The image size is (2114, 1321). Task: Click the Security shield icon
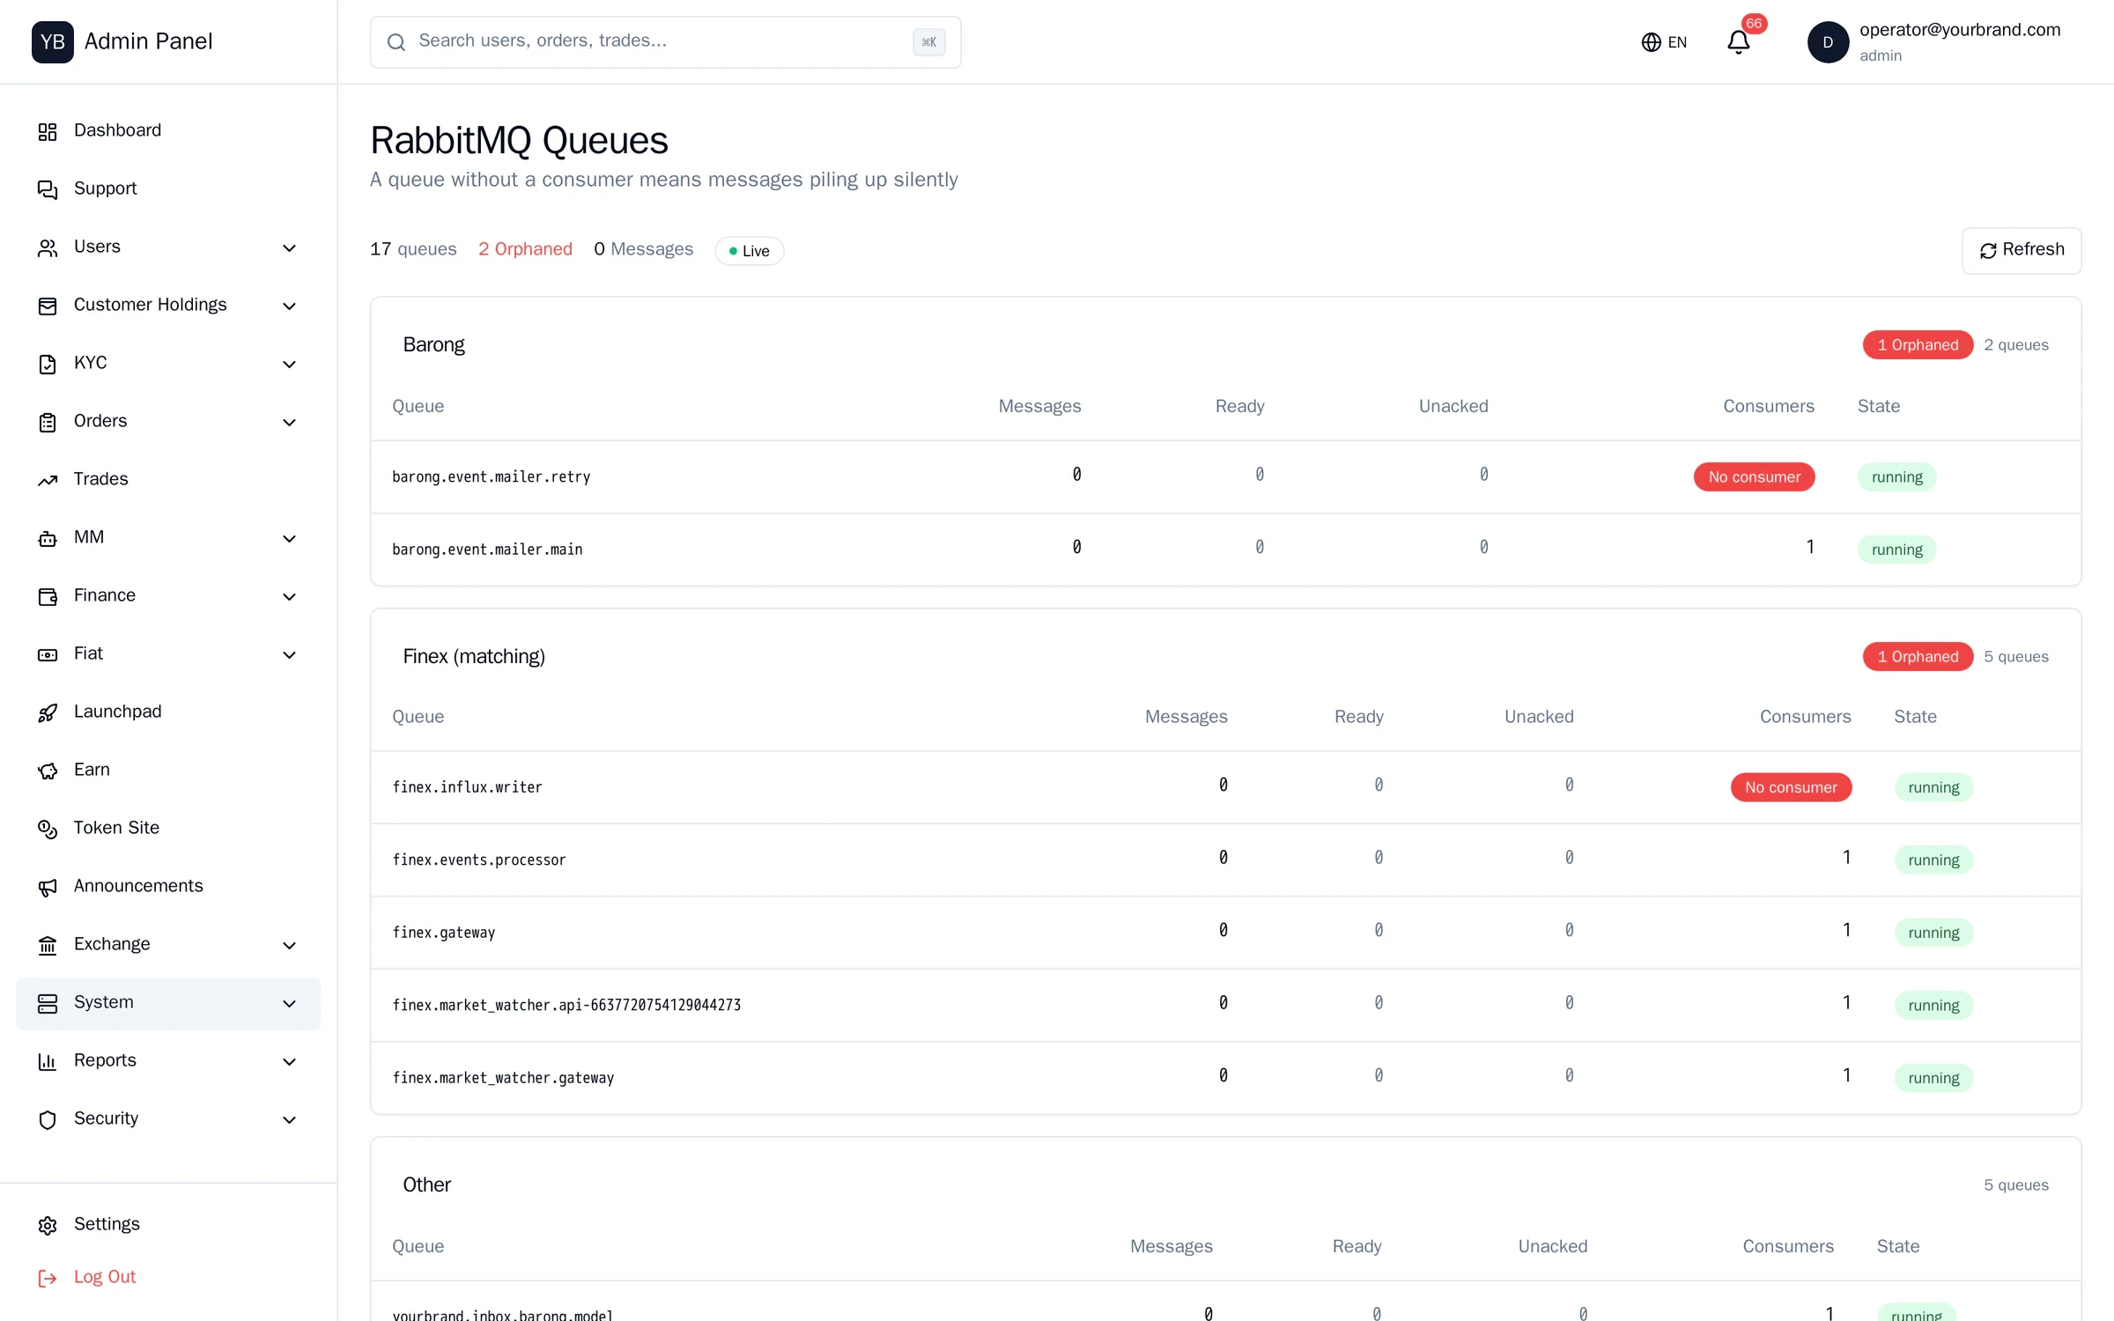coord(48,1119)
